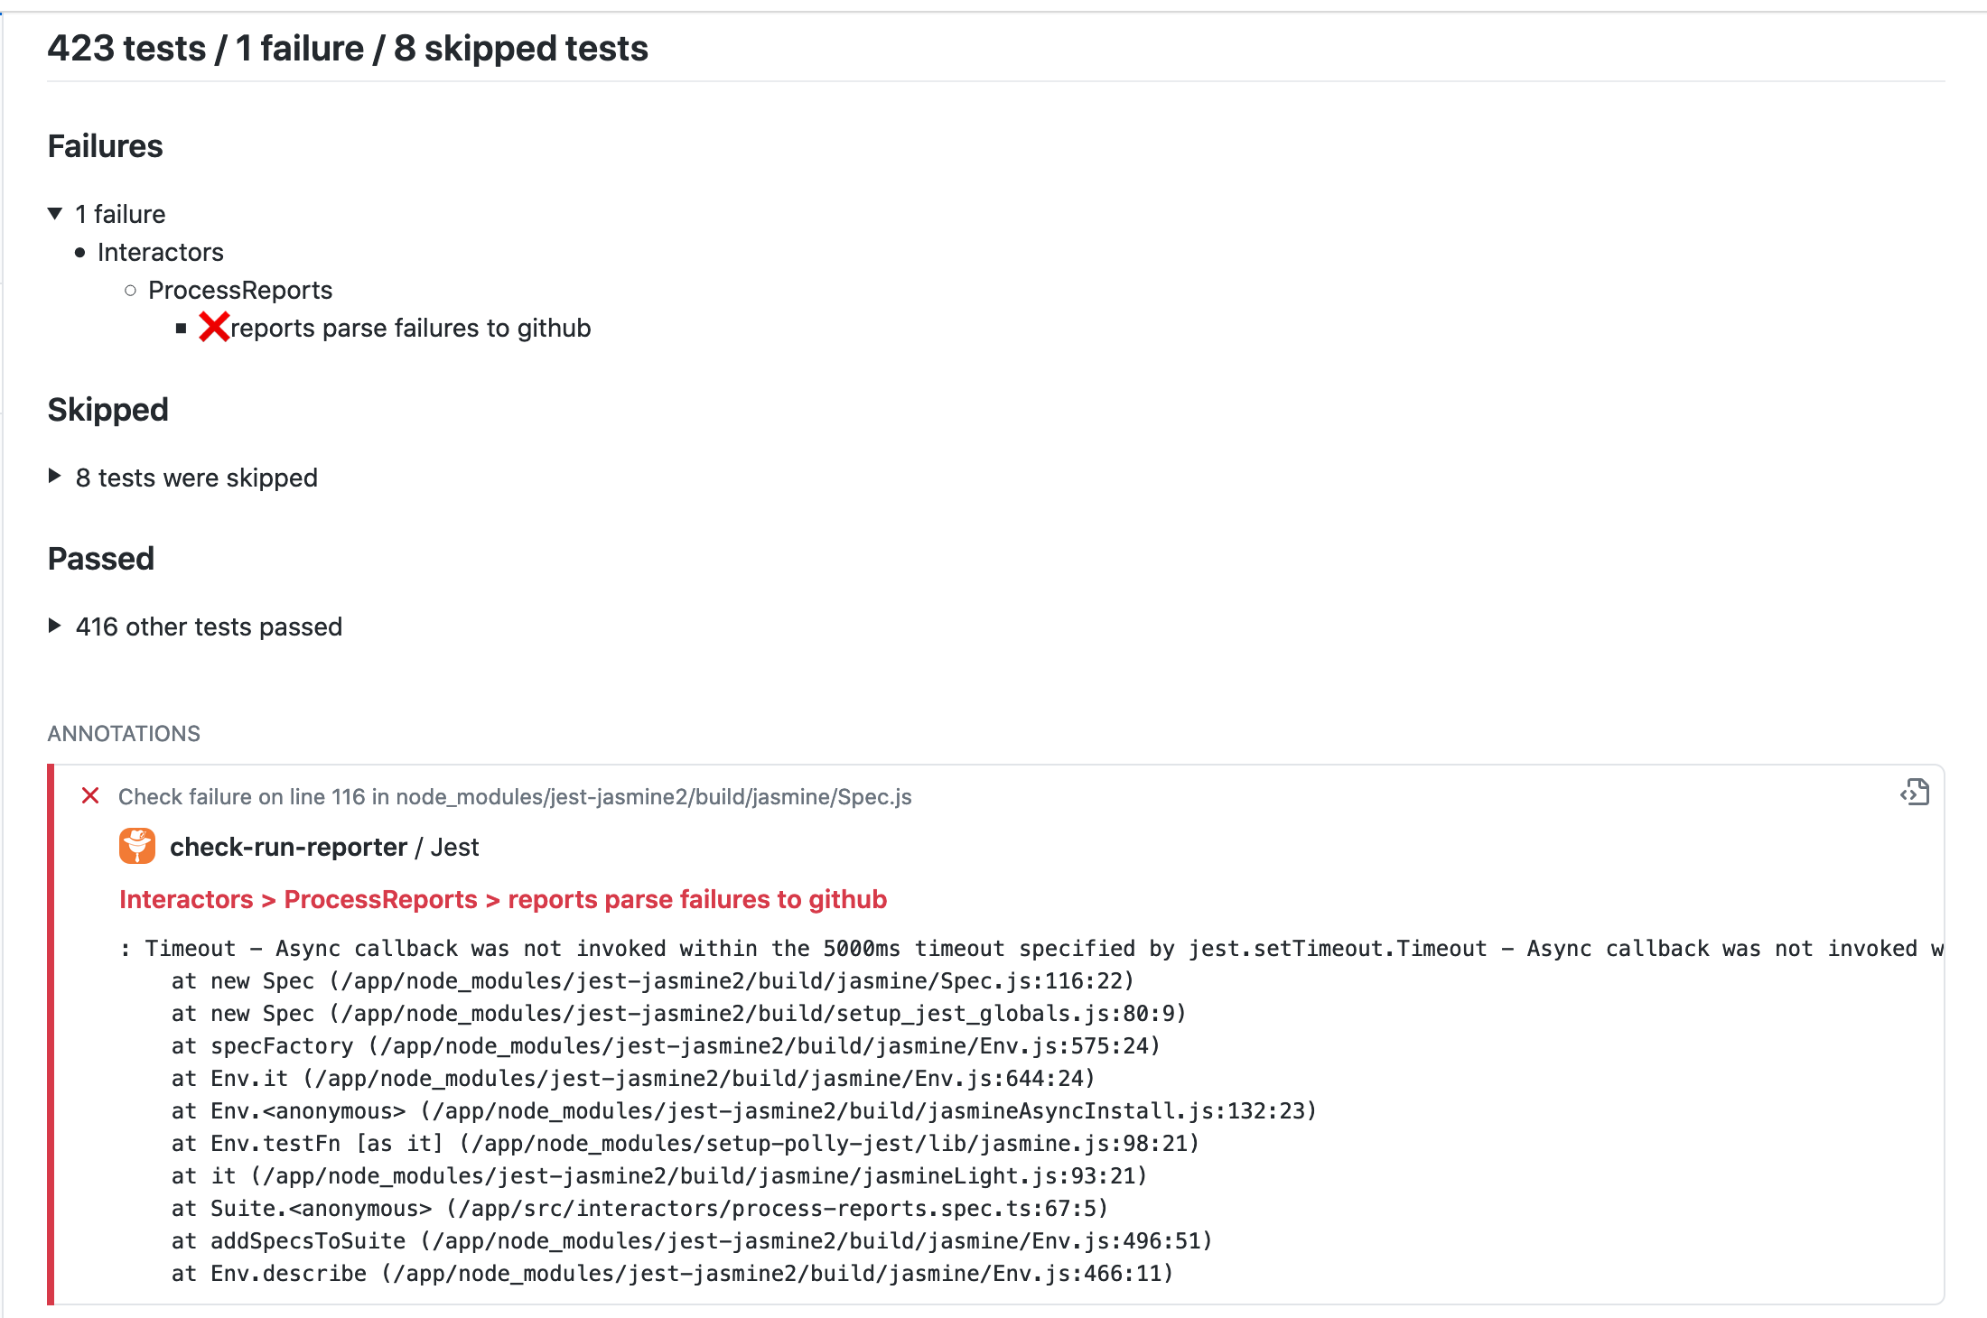1987x1318 pixels.
Task: Click the Failures section heading
Action: (x=105, y=146)
